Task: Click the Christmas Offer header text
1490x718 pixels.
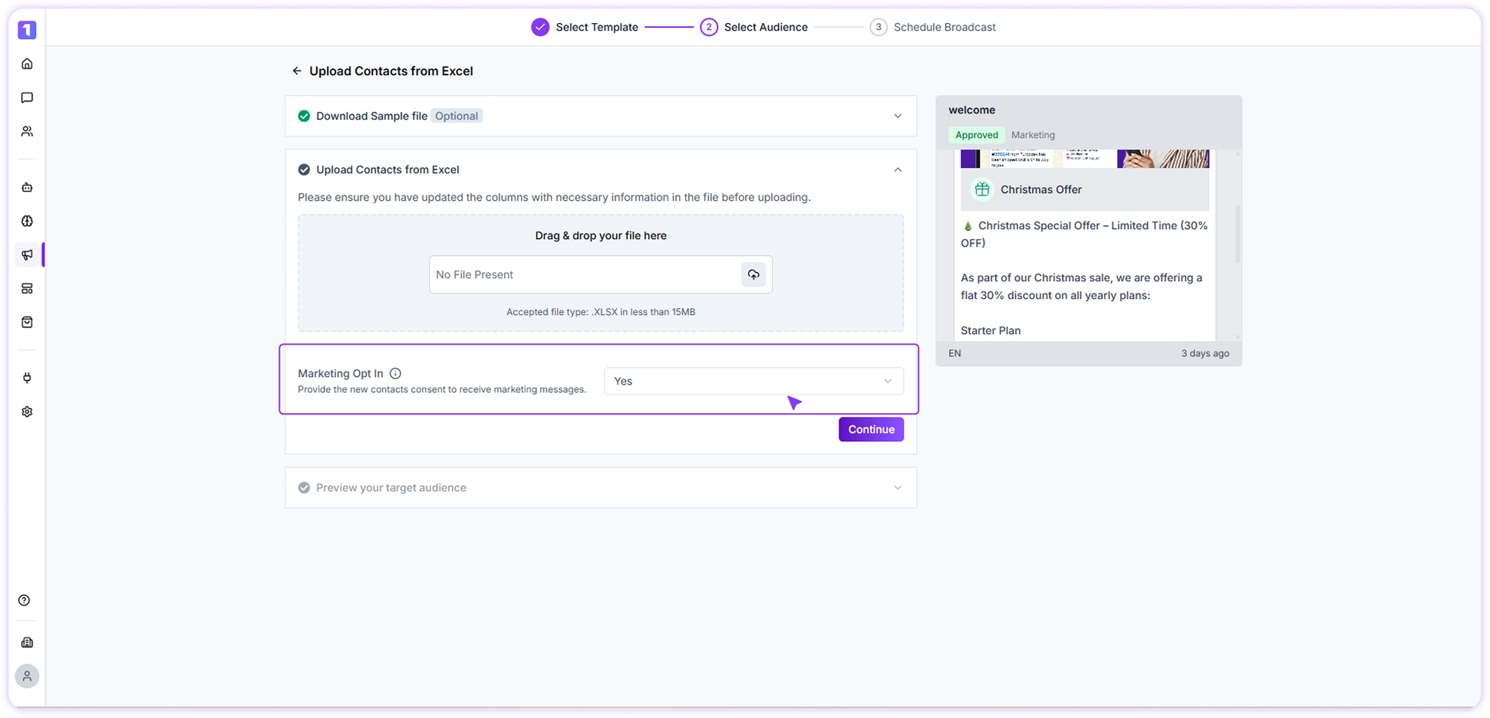Action: pos(1041,189)
